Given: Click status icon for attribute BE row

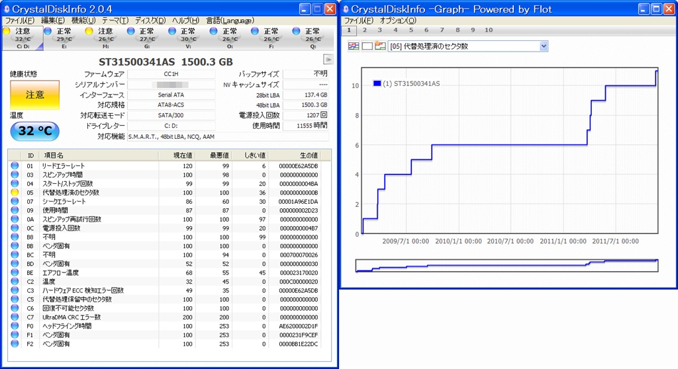Looking at the screenshot, I should [15, 272].
